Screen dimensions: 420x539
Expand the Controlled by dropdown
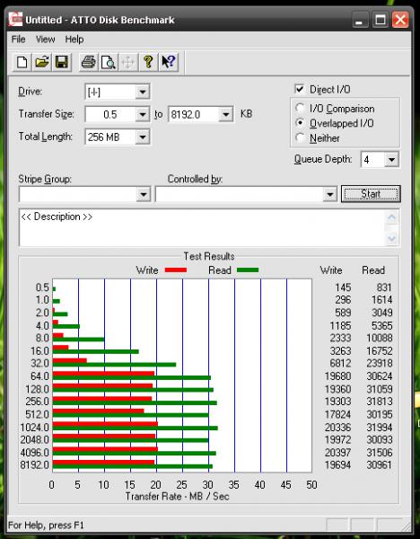pyautogui.click(x=329, y=195)
